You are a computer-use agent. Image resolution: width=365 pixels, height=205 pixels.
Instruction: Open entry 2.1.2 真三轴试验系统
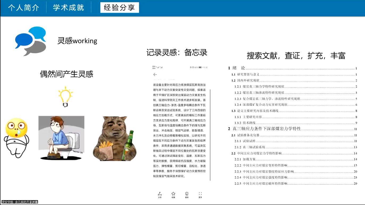pyautogui.click(x=296, y=147)
